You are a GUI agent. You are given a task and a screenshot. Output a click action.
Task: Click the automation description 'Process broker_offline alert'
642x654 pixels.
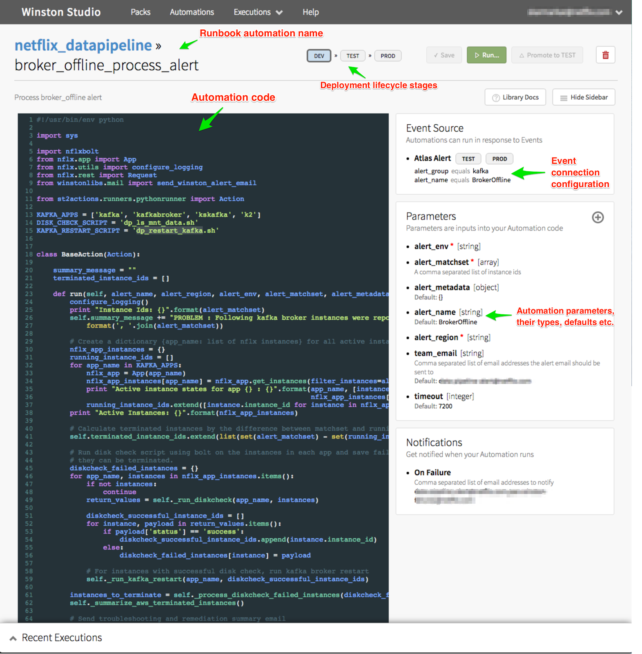tap(58, 98)
